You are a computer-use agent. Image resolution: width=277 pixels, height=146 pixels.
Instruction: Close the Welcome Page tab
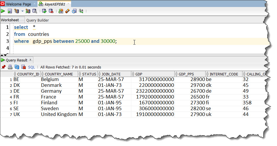[x=35, y=4]
